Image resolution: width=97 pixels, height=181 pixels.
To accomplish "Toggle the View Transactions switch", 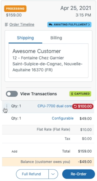I will tap(12, 94).
